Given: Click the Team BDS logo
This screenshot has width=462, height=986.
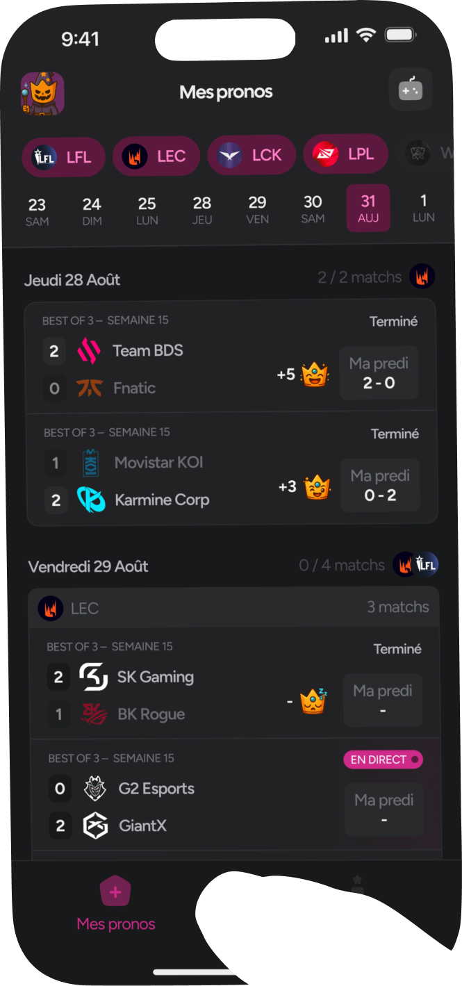Looking at the screenshot, I should (90, 351).
